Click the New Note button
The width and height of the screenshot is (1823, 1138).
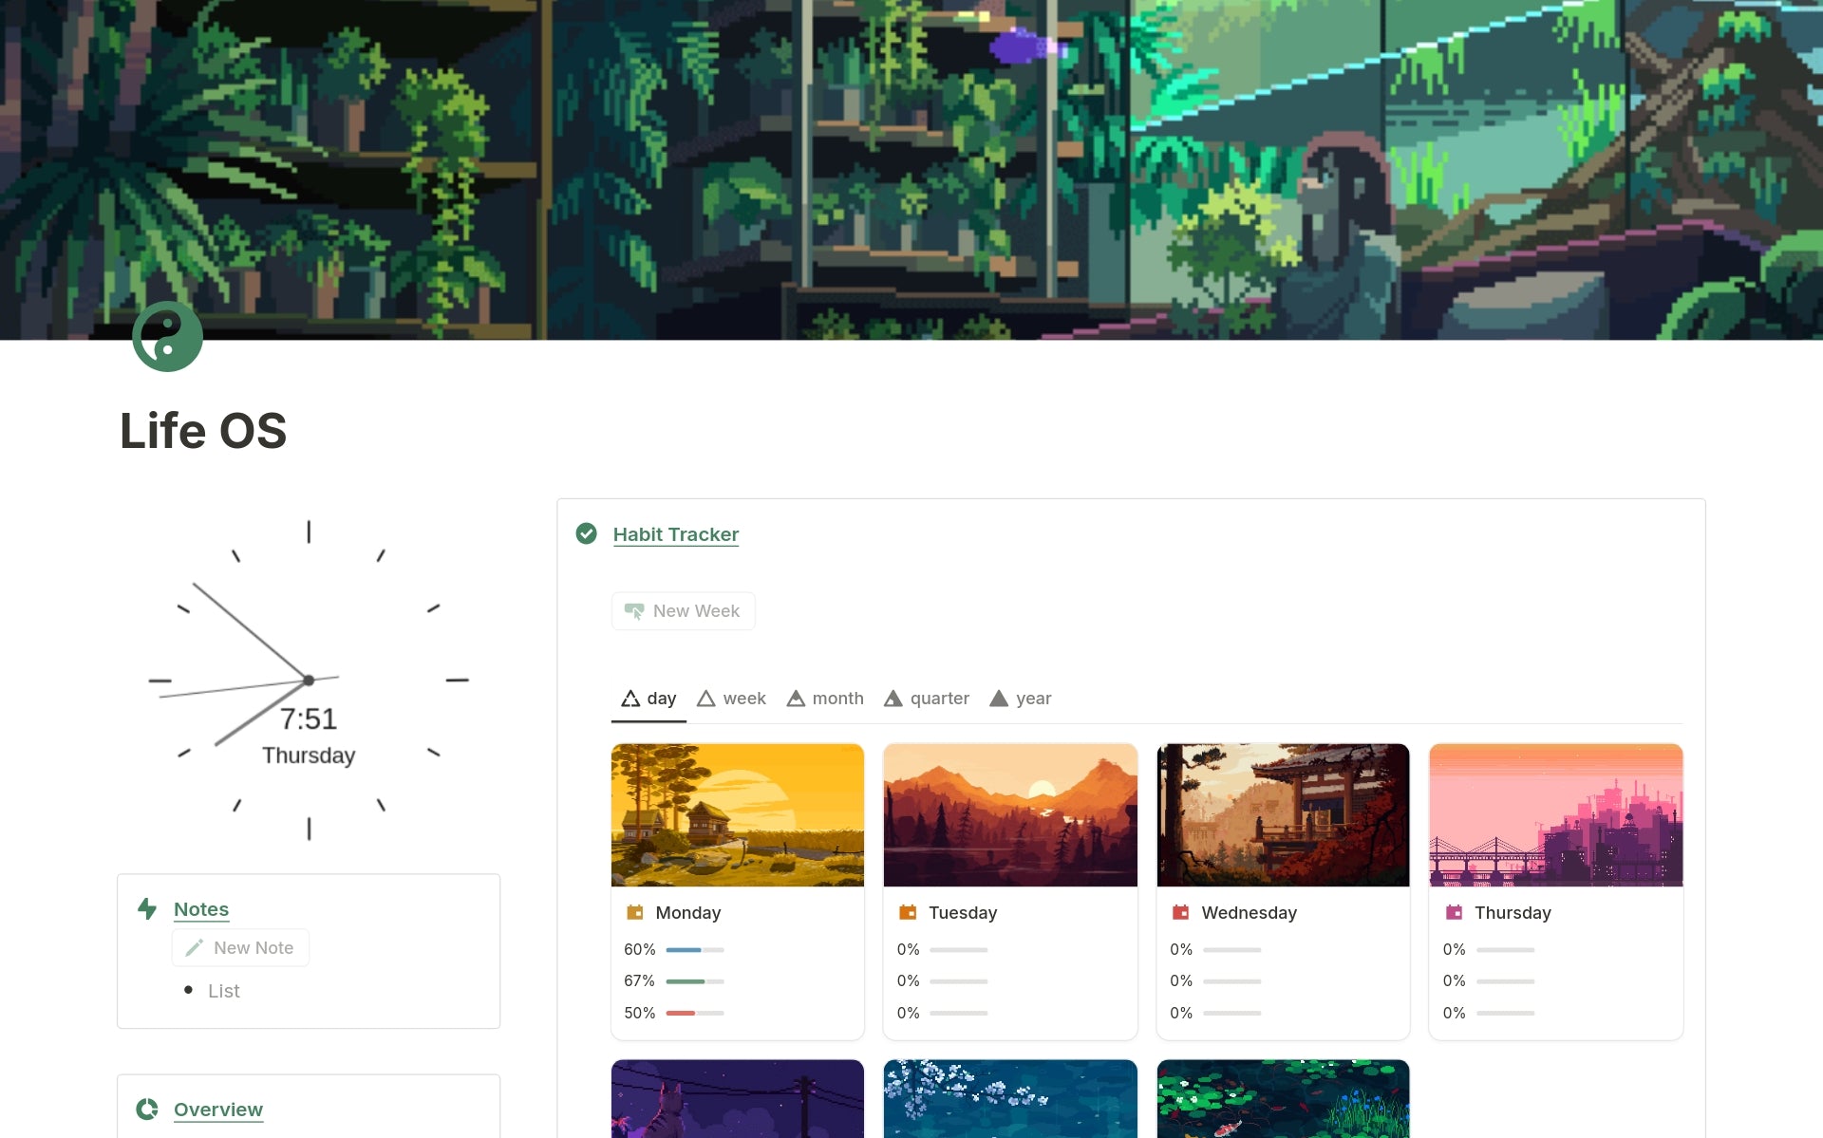tap(240, 947)
